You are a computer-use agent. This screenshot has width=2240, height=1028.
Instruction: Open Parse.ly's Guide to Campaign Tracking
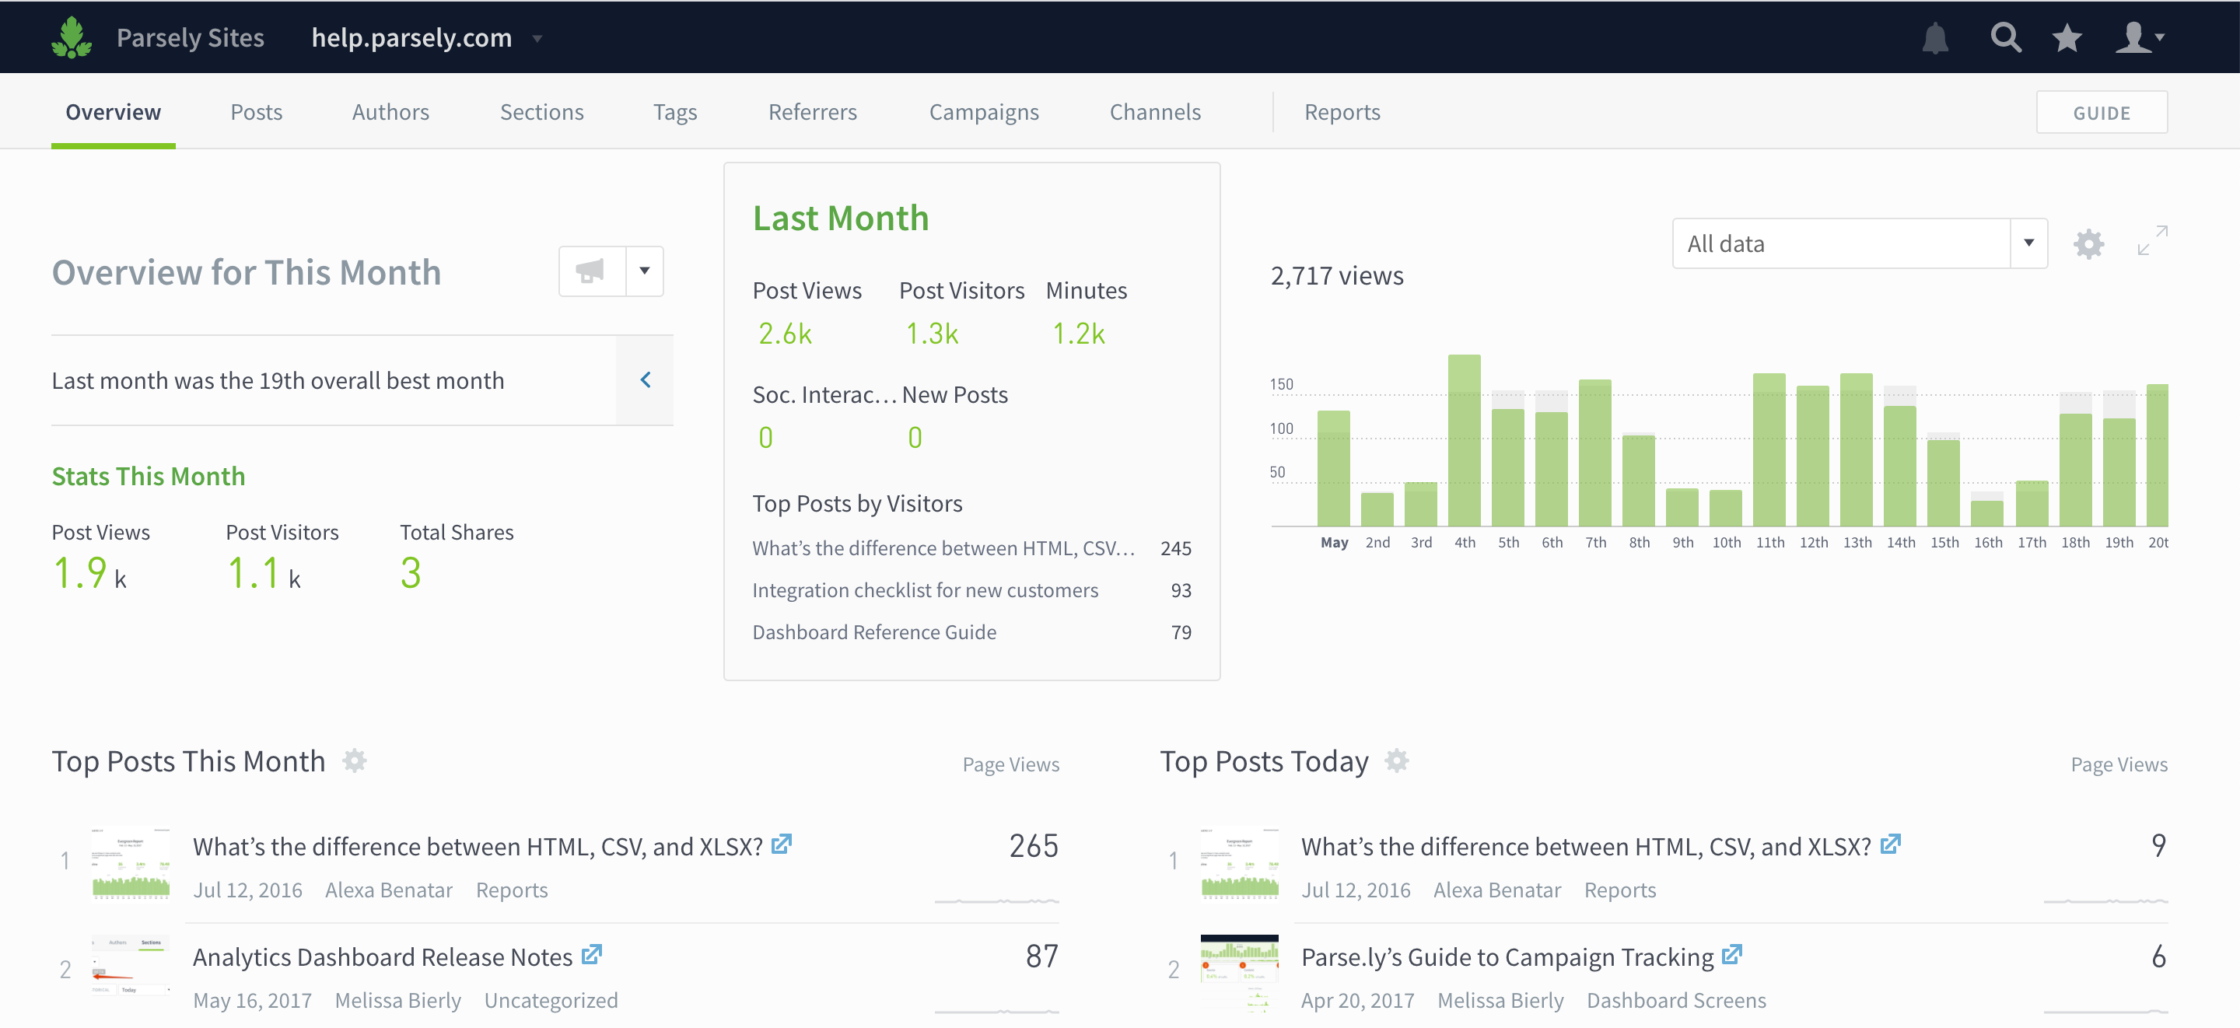pyautogui.click(x=1507, y=956)
